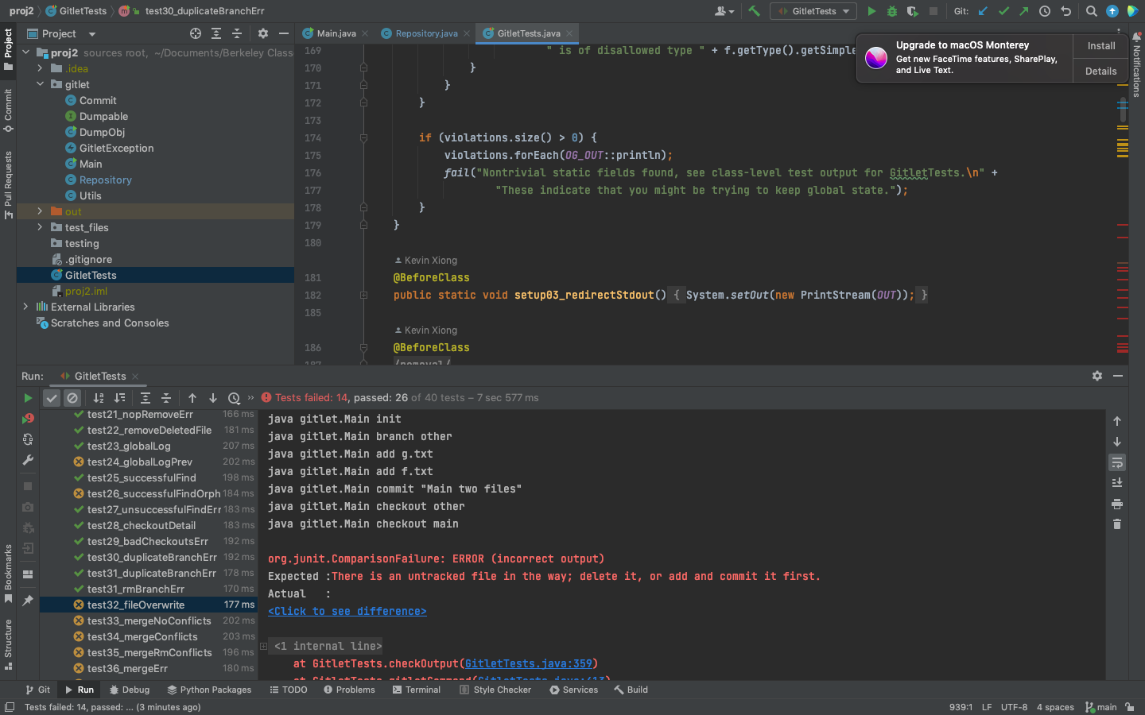The height and width of the screenshot is (715, 1145).
Task: Expand the test_files folder
Action: 40,227
